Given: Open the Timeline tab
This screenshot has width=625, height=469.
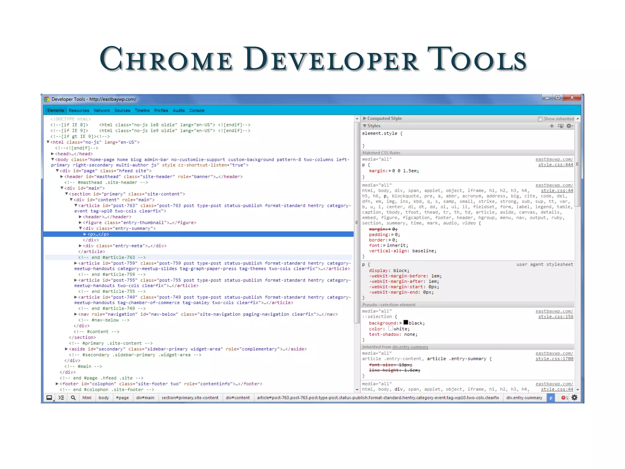Looking at the screenshot, I should point(142,111).
